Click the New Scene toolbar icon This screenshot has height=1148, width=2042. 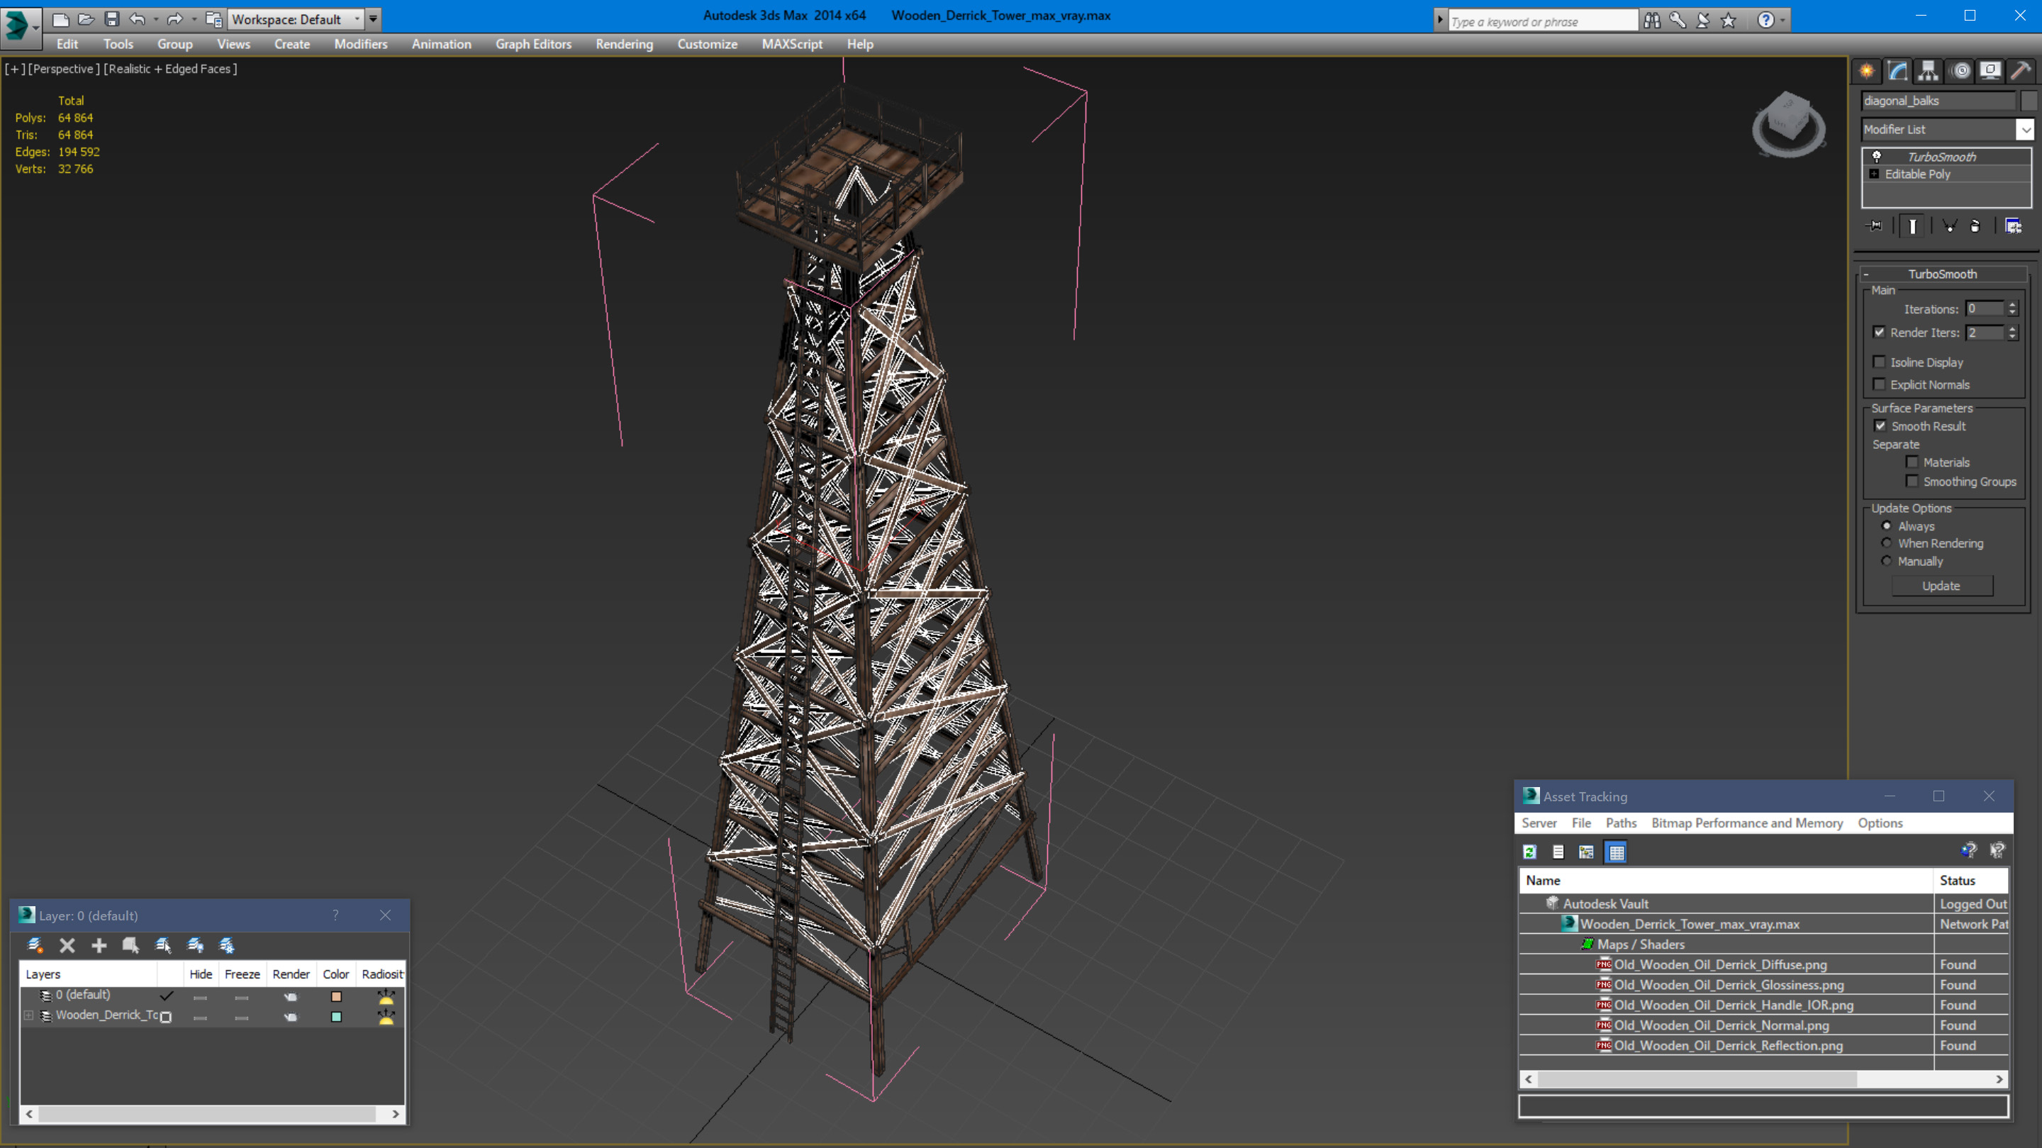60,19
